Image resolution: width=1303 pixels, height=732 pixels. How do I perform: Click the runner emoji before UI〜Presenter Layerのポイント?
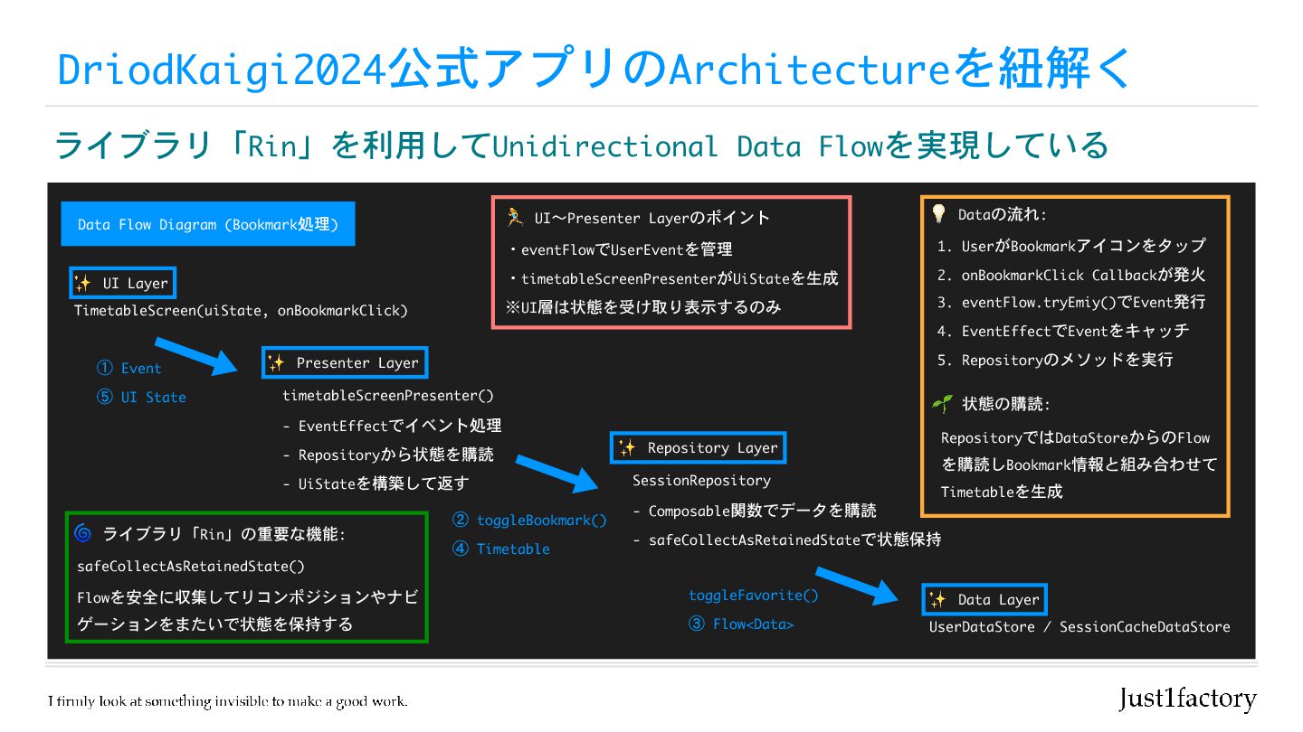point(515,217)
